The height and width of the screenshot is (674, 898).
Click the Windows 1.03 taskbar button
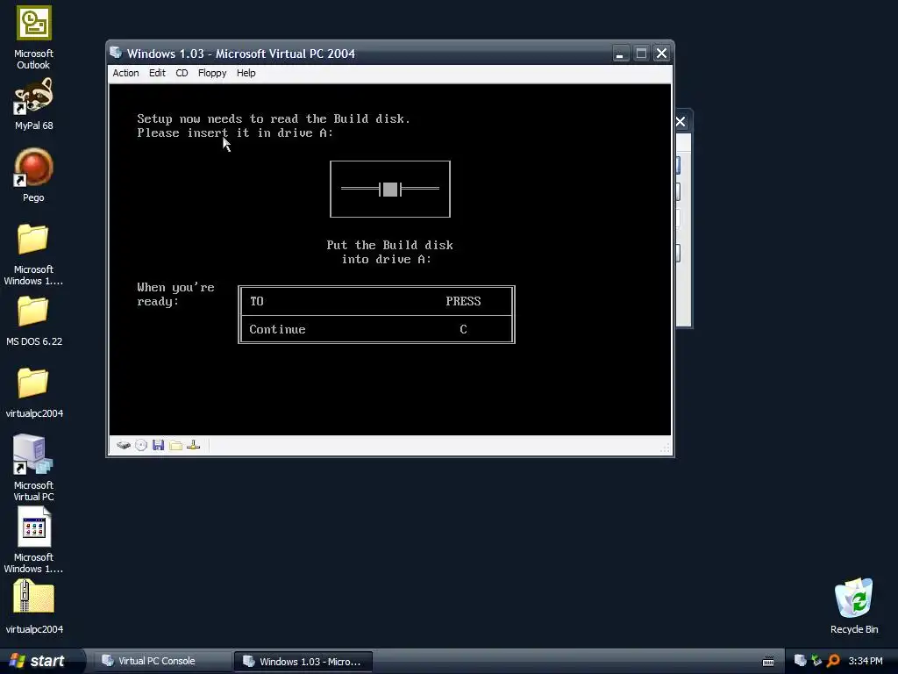(303, 662)
